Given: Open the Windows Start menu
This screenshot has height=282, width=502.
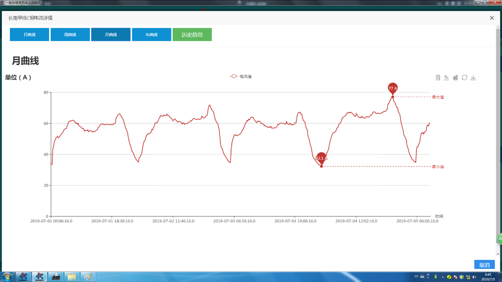Looking at the screenshot, I should pyautogui.click(x=7, y=276).
